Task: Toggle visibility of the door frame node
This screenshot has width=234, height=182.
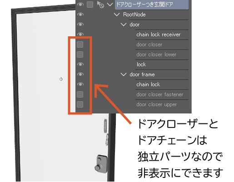Action: tap(80, 74)
